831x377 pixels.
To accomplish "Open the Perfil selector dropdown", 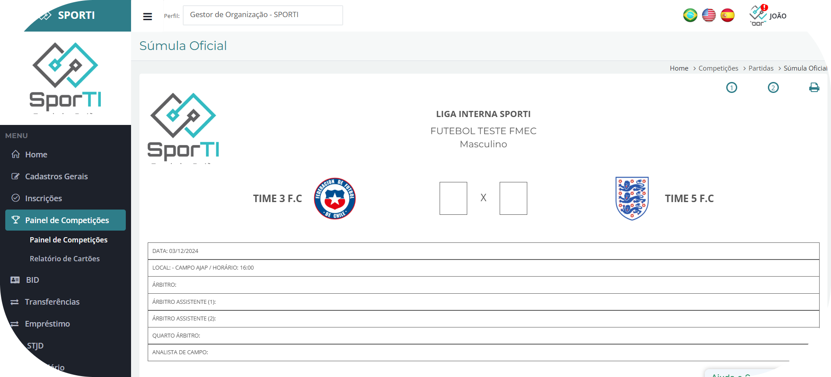I will click(263, 15).
